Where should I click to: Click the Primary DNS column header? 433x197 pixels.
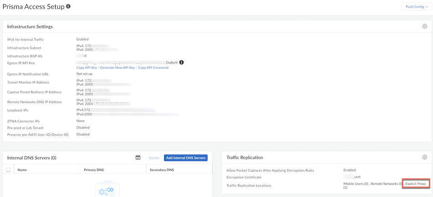tap(94, 170)
